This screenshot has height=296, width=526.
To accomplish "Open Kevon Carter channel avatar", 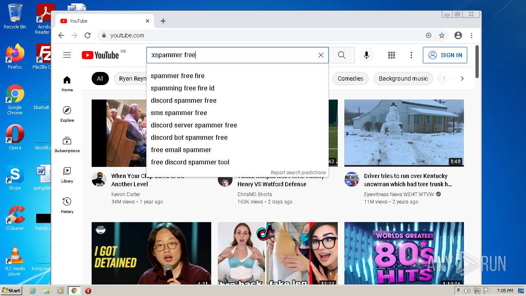I will 99,179.
